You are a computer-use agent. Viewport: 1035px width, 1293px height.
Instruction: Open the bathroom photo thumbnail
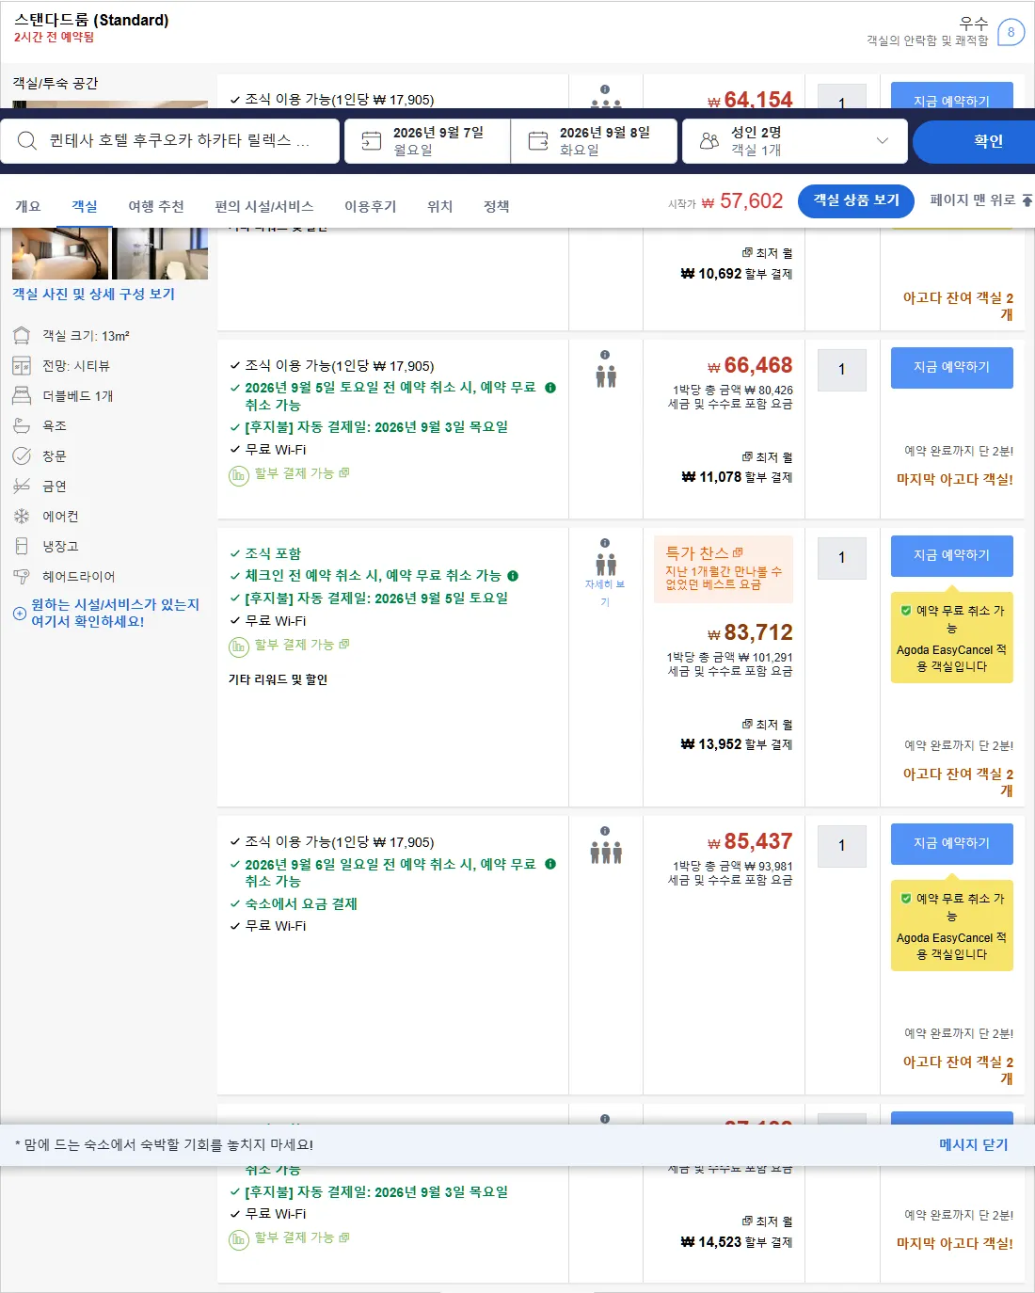pos(160,254)
